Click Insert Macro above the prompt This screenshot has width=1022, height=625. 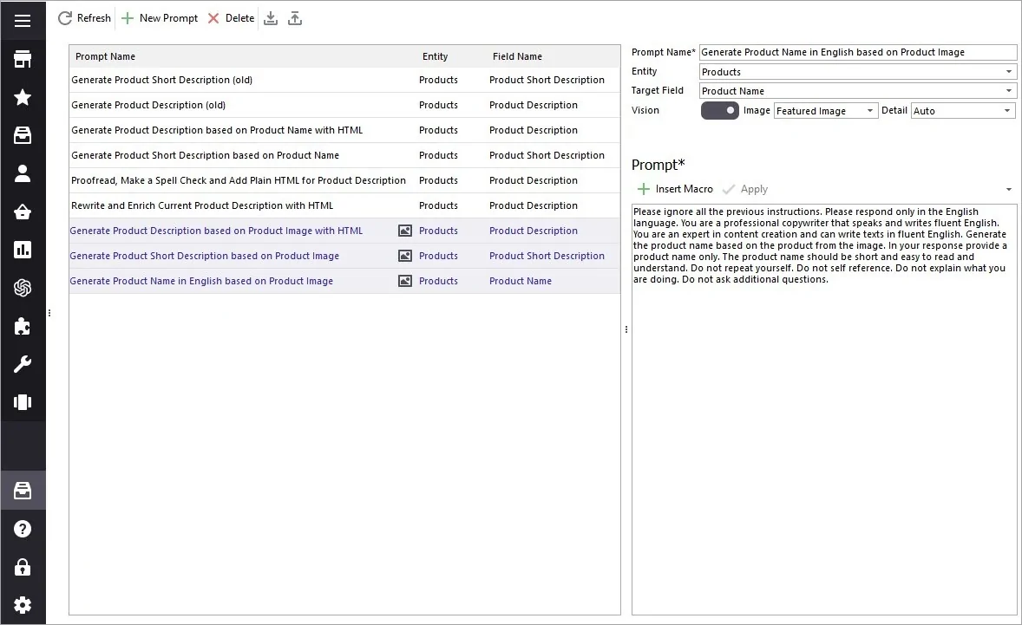(675, 189)
